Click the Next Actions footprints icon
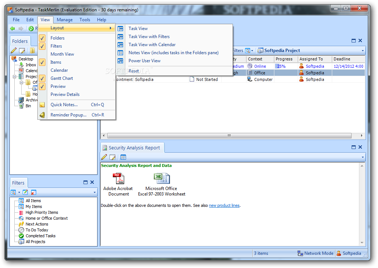The image size is (378, 268). point(21,224)
